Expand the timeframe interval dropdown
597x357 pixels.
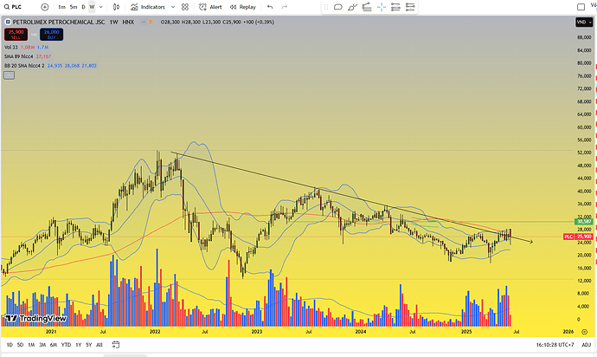(x=101, y=7)
